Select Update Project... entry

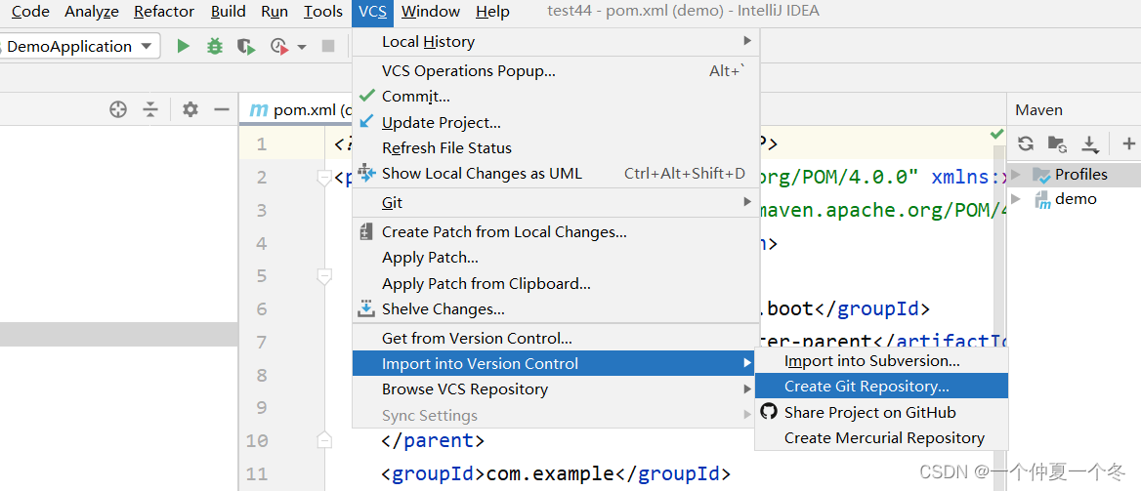[556, 123]
